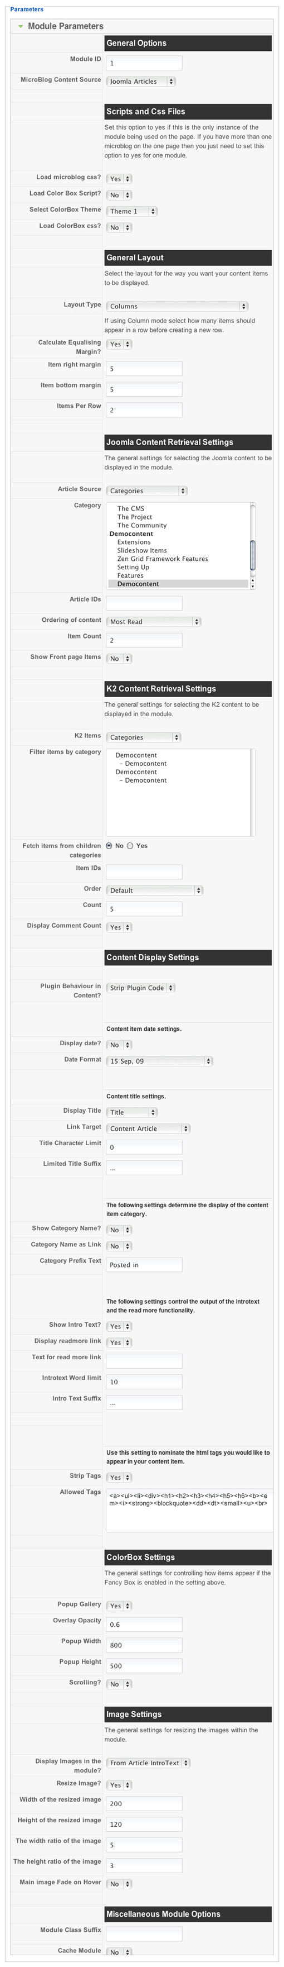Select Yes for fetching children categories
Image resolution: width=284 pixels, height=1967 pixels.
point(130,845)
